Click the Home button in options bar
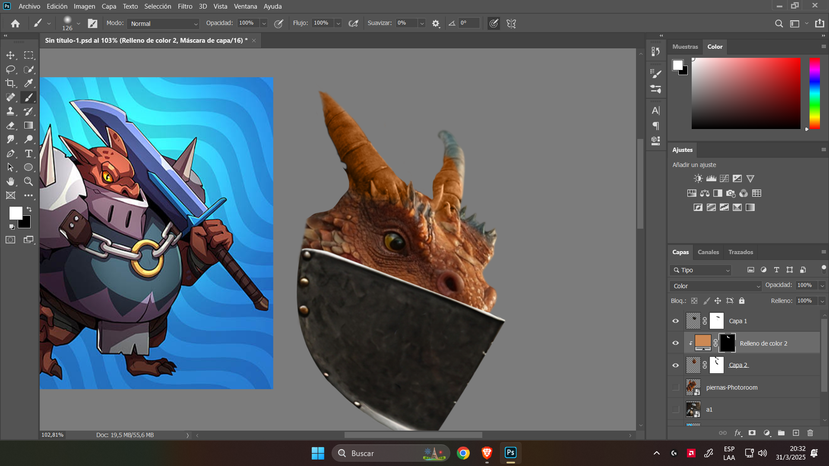The width and height of the screenshot is (829, 466). point(16,24)
